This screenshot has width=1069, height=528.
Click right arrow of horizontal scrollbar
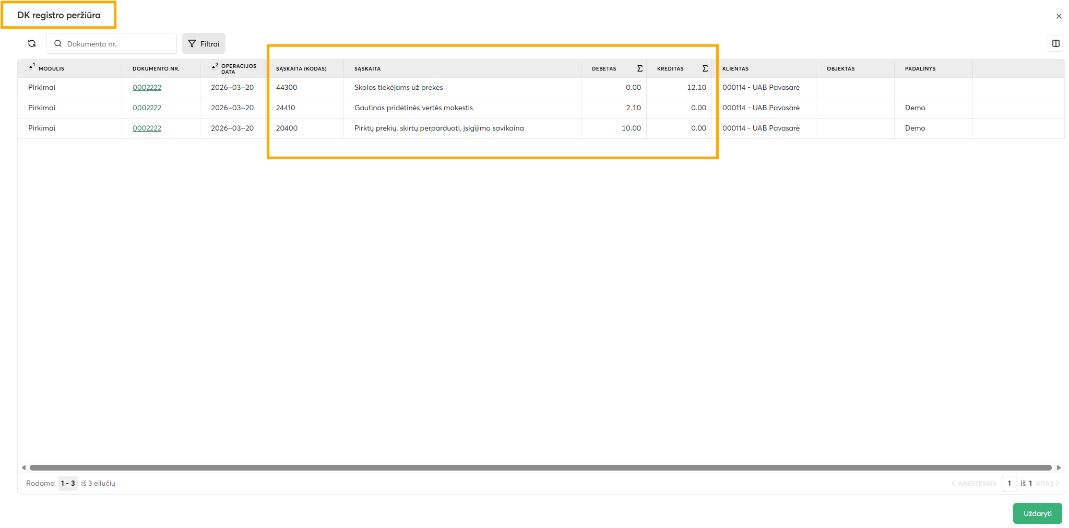click(x=1059, y=467)
